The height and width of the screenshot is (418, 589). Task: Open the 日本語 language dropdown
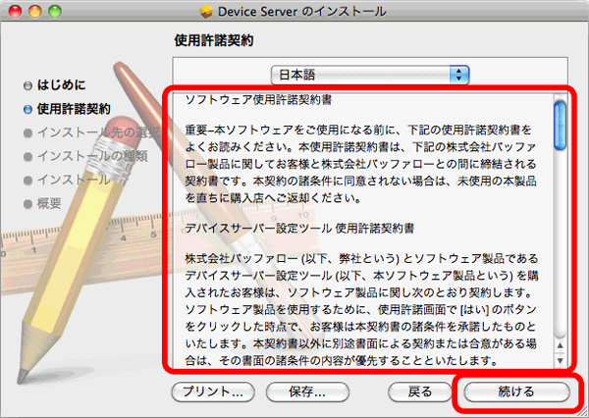pos(370,75)
